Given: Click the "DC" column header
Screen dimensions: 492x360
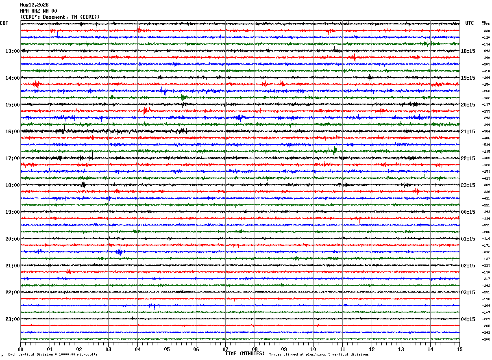Looking at the screenshot, I should 484,22.
